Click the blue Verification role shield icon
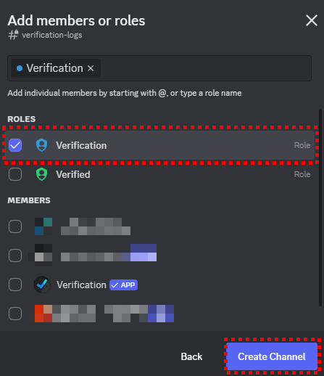This screenshot has width=324, height=376. click(41, 145)
